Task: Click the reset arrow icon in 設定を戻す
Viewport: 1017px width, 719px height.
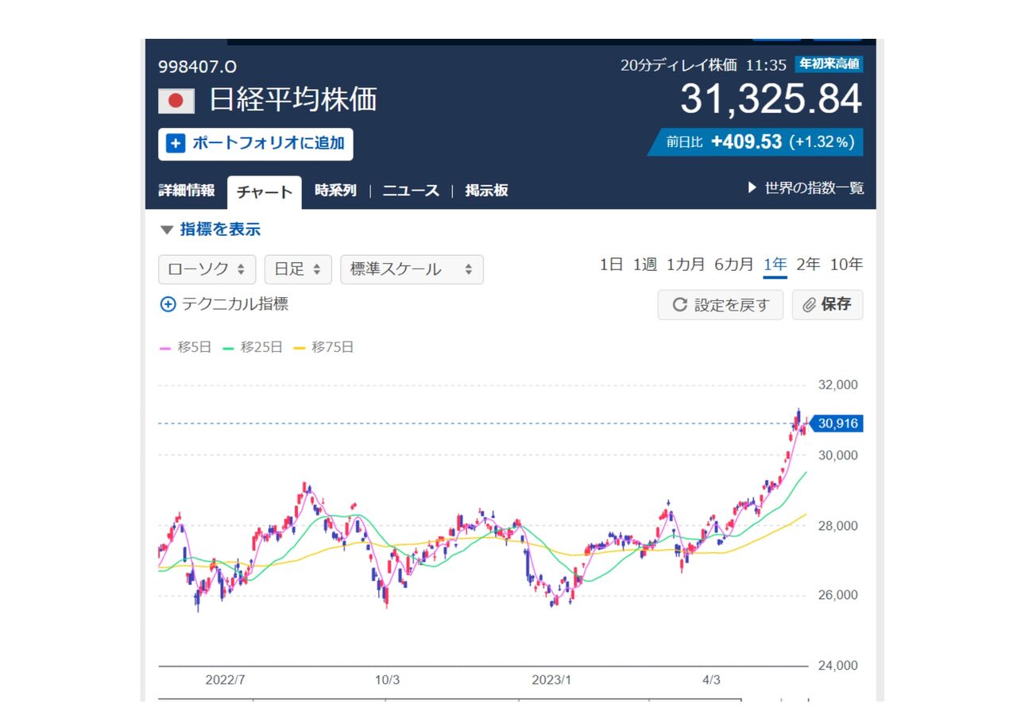Action: point(679,305)
